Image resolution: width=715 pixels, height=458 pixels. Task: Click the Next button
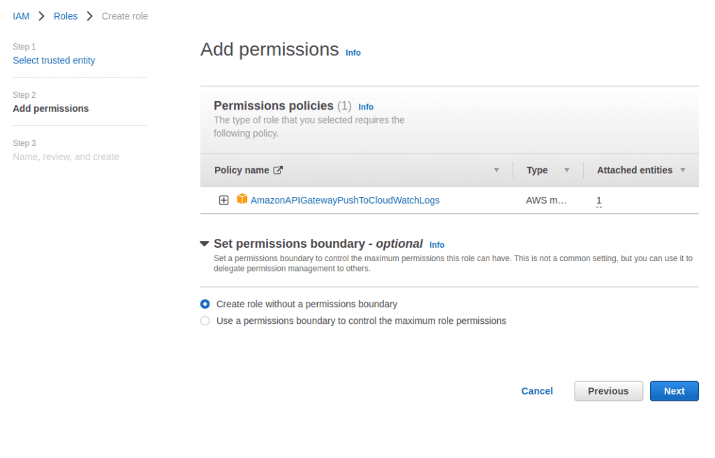[674, 391]
